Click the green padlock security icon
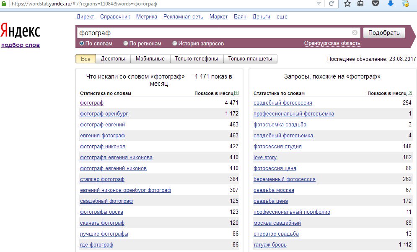417x252 pixels. click(4, 3)
